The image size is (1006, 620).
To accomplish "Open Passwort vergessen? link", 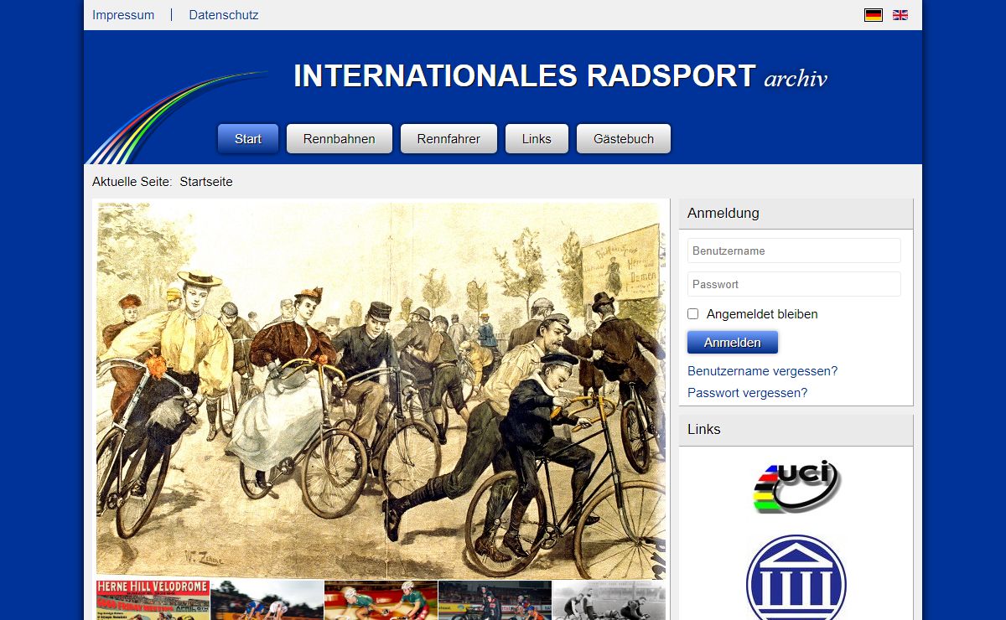I will pos(747,393).
